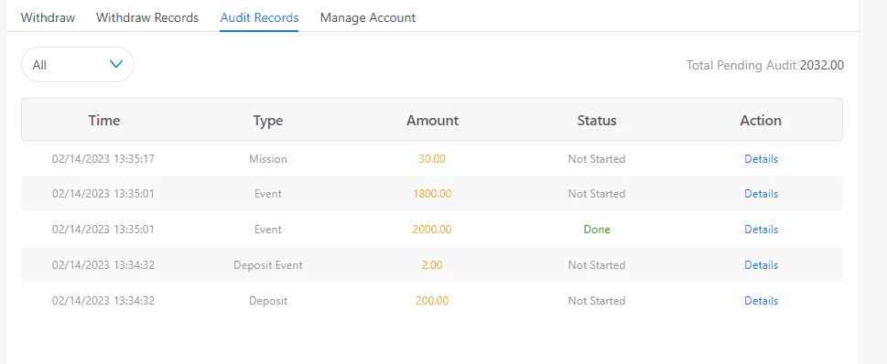Click the 30.00 amount value
Screen dimensions: 887x364
[432, 159]
